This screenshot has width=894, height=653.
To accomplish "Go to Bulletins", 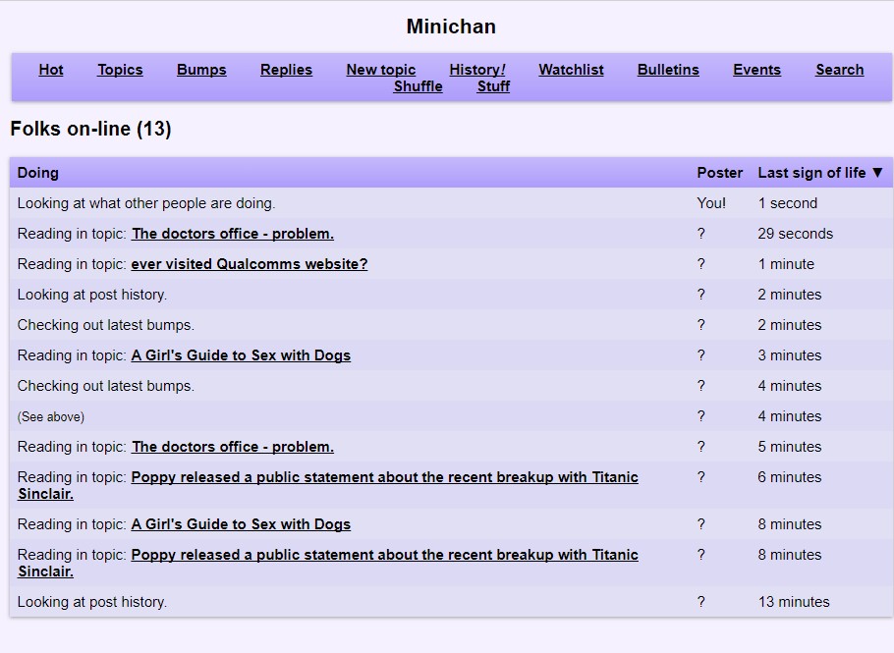I will click(x=668, y=70).
